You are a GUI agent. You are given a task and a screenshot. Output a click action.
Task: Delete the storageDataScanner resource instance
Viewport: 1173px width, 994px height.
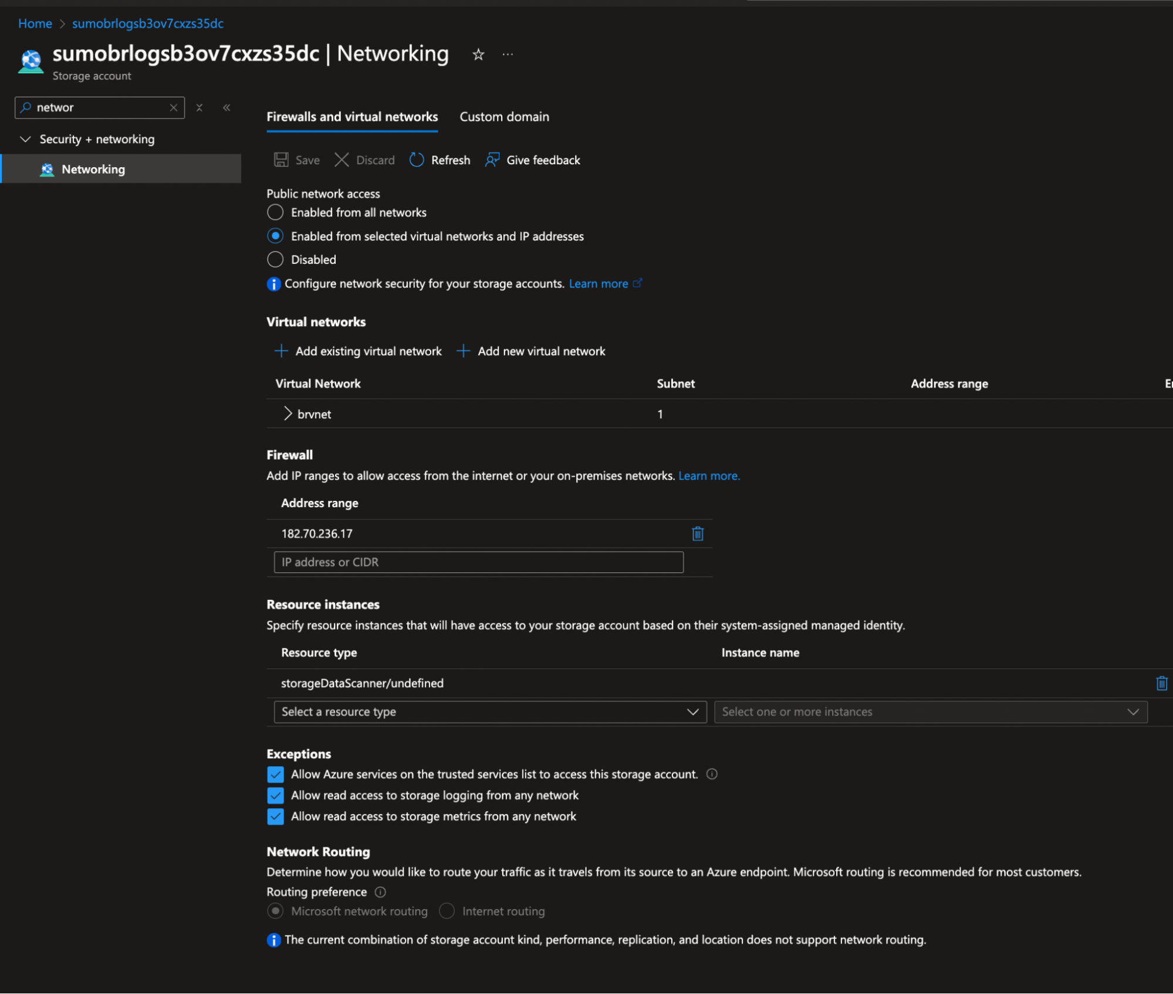(1161, 683)
